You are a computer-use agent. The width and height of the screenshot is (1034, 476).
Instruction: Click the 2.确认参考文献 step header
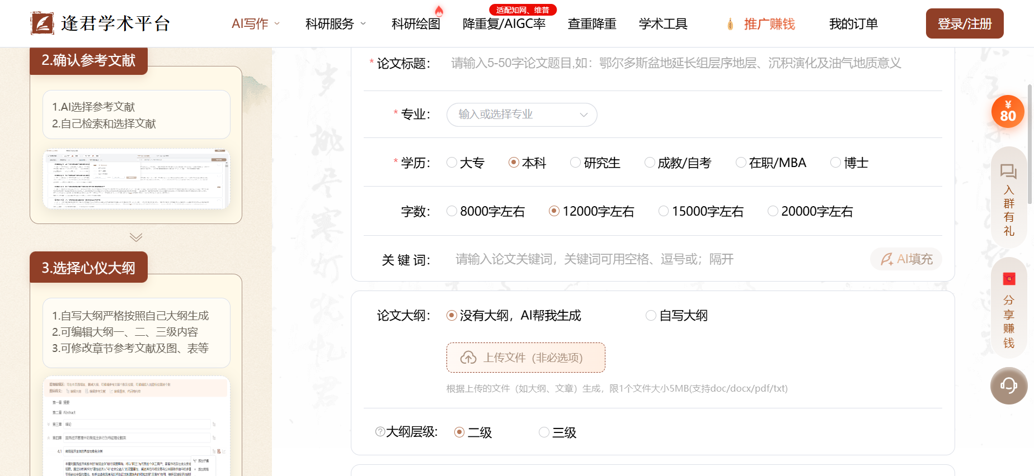(x=88, y=60)
